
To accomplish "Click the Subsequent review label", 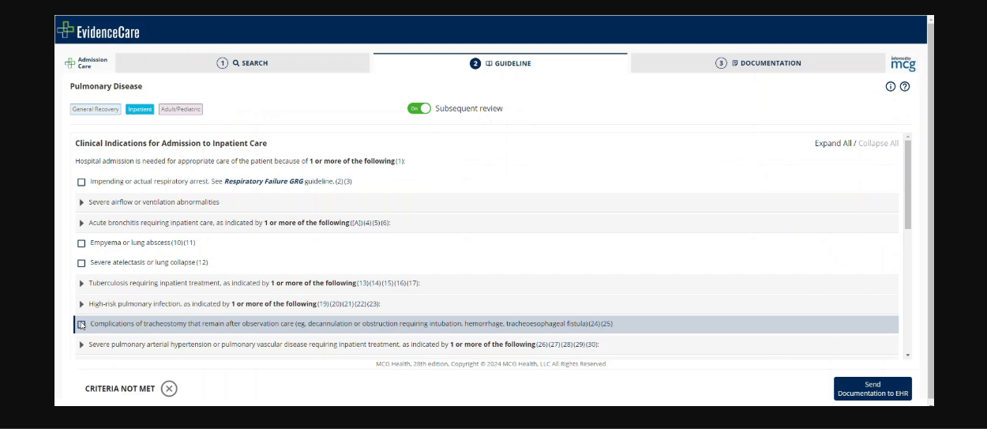I will click(469, 109).
